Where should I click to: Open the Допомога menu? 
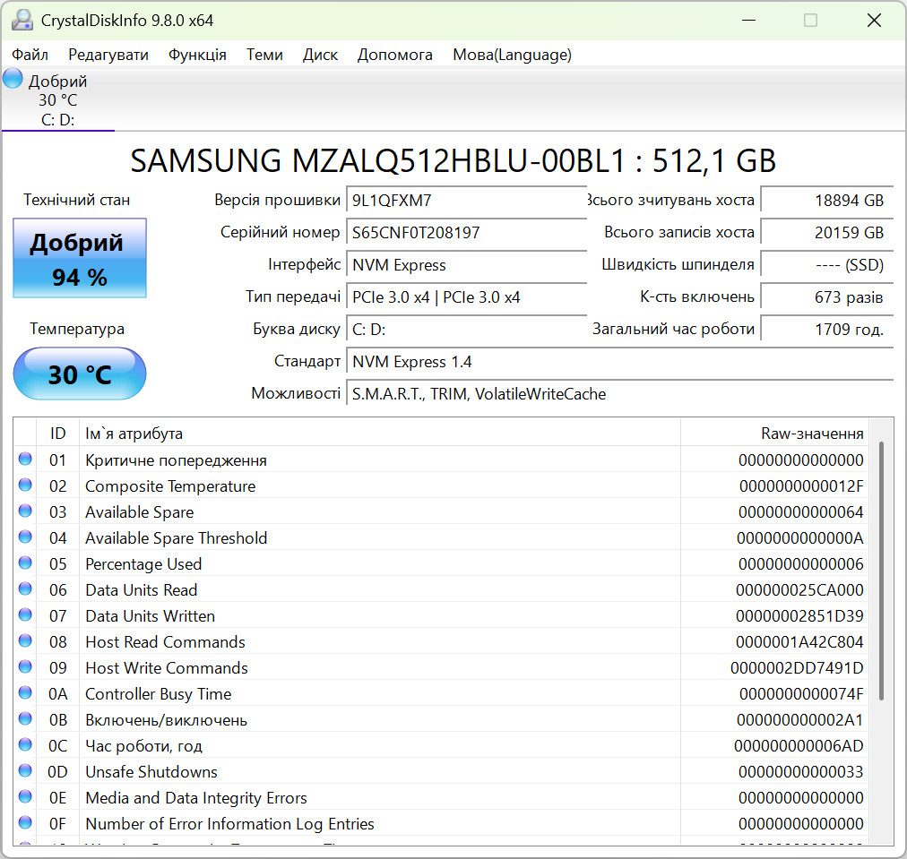[395, 55]
